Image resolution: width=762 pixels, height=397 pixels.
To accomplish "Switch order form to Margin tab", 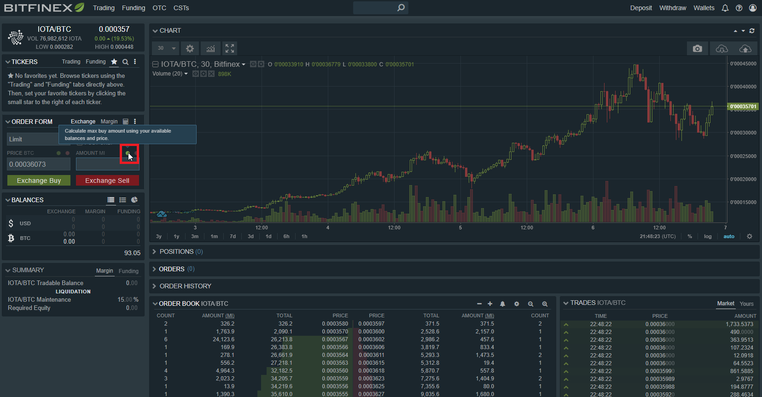I will tap(109, 122).
